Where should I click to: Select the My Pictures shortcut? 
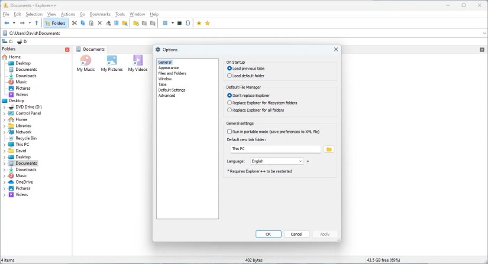(112, 63)
